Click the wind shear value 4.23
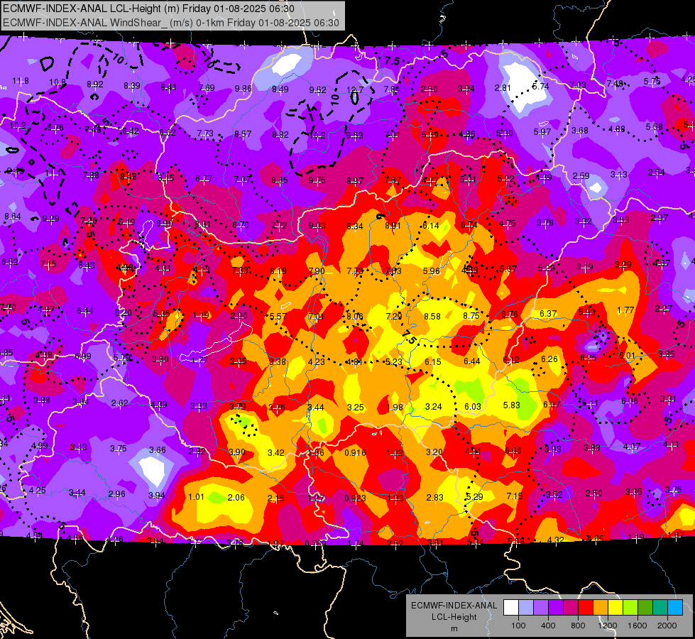Screen dimensions: 695x639 coord(316,362)
